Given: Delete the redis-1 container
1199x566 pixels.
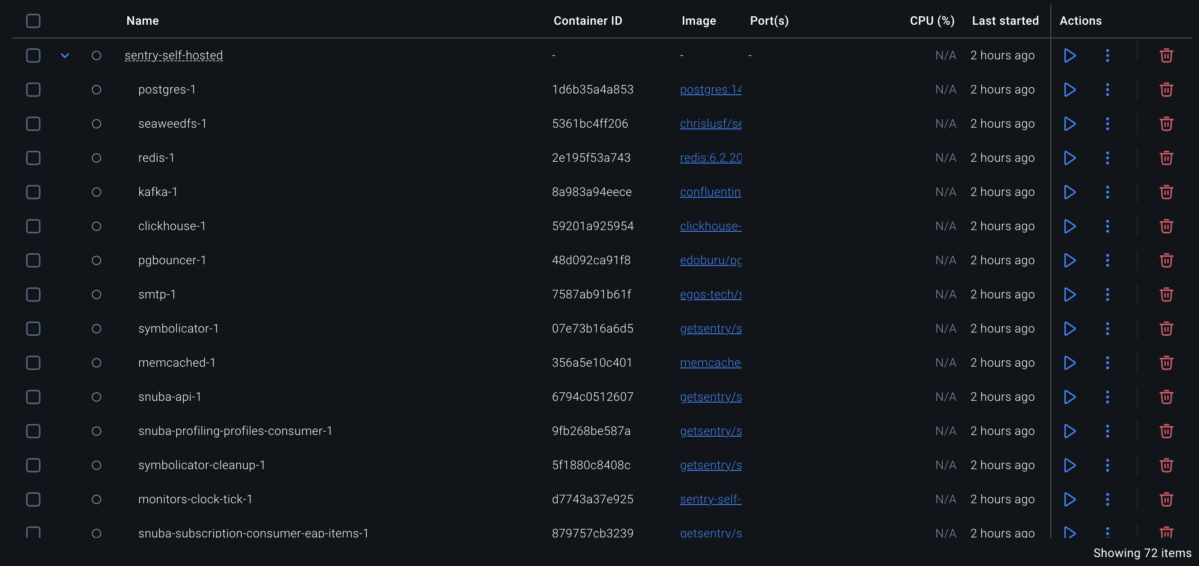Looking at the screenshot, I should coord(1166,158).
